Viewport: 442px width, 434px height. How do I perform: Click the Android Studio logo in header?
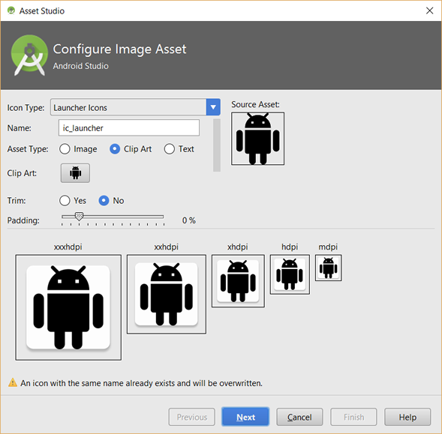coord(29,55)
